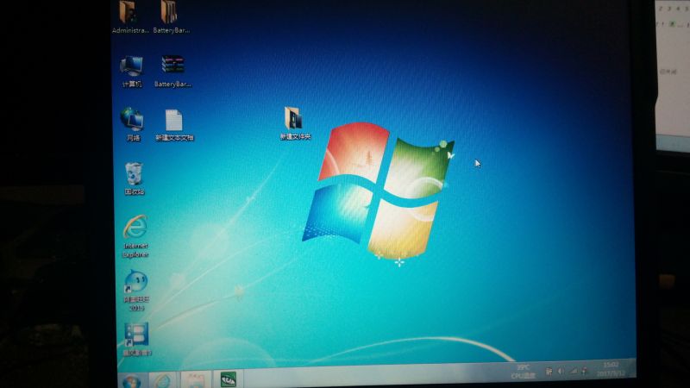690x388 pixels.
Task: Select the 网络 Network desktop icon
Action: 133,124
